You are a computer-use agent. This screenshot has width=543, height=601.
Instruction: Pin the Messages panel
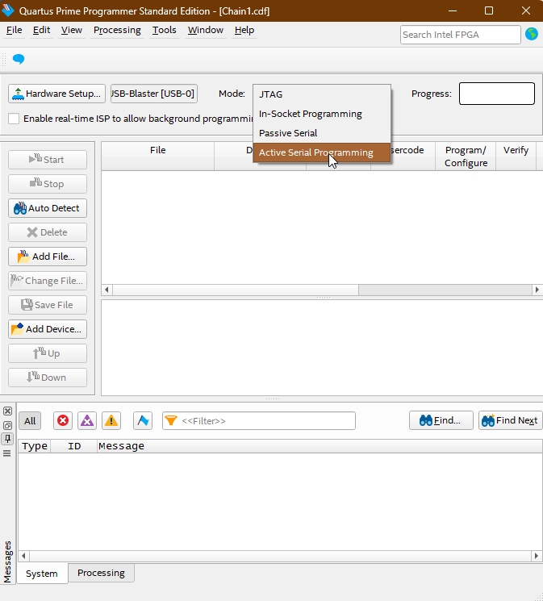coord(7,439)
